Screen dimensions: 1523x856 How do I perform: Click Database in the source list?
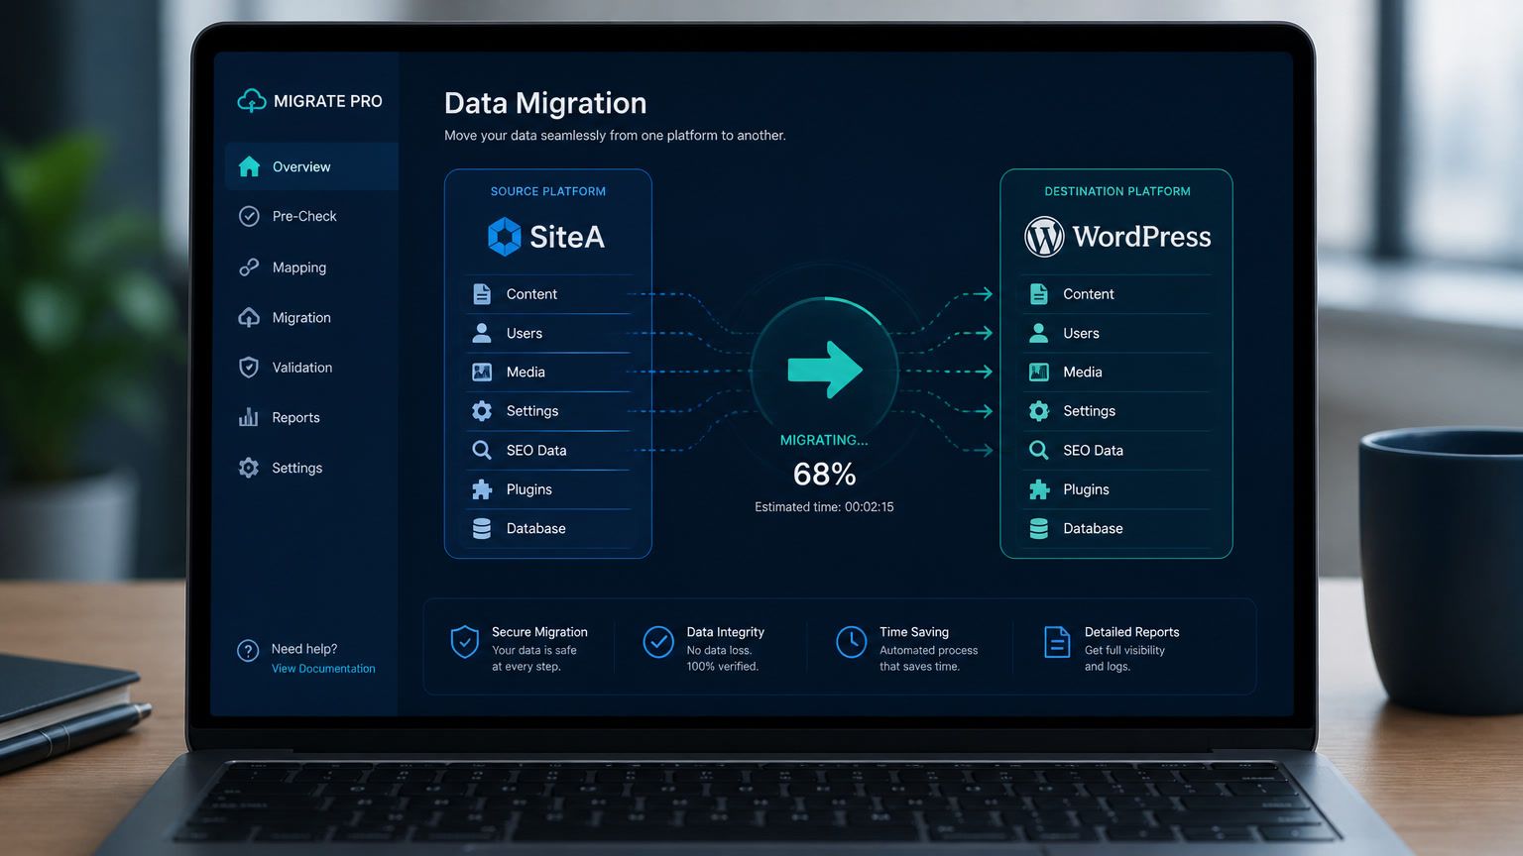coord(536,529)
